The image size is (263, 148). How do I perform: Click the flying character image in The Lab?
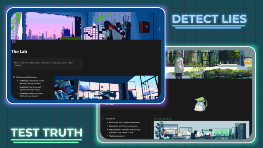coord(106,87)
